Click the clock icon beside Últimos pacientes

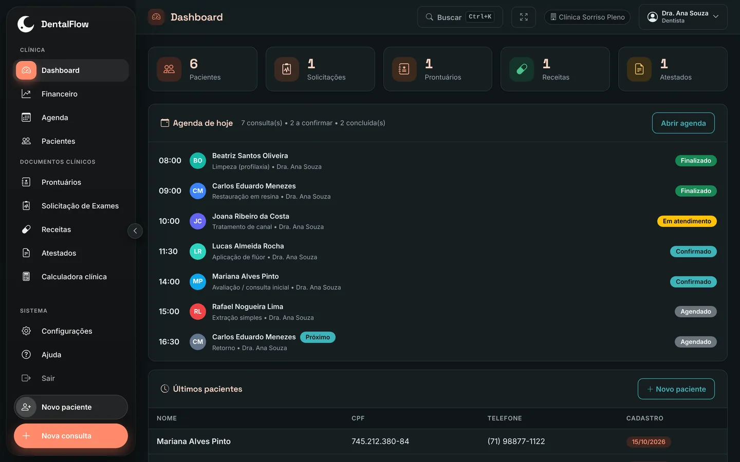165,389
